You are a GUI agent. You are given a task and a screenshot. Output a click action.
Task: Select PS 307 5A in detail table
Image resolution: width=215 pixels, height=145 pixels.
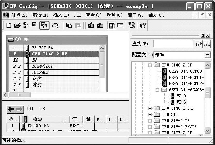pyautogui.click(x=68, y=126)
